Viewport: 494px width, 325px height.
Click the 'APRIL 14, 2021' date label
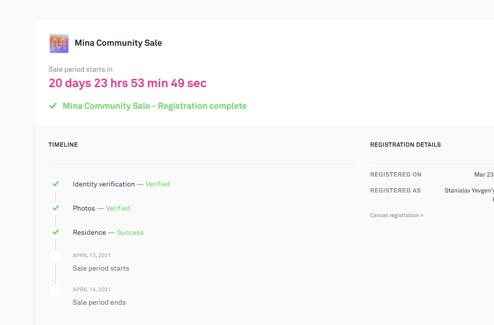tap(91, 289)
